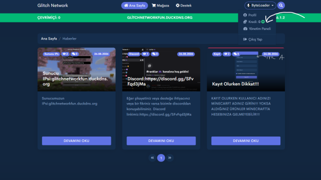Click the Kayıt Olurken Dikkat!!! headline
321x180 pixels.
(x=235, y=84)
